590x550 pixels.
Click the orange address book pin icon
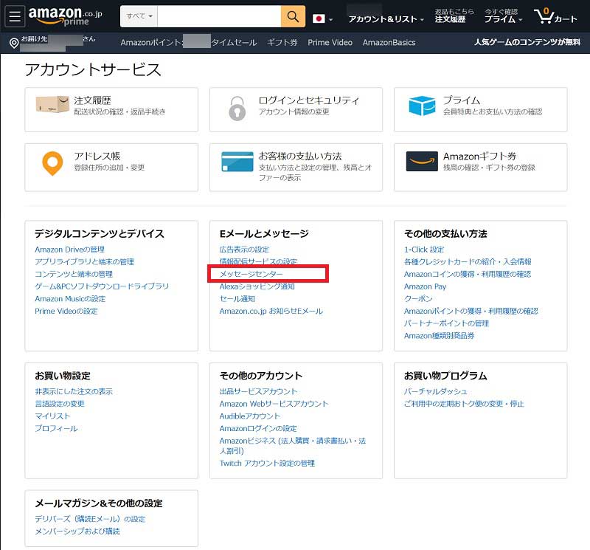point(52,163)
